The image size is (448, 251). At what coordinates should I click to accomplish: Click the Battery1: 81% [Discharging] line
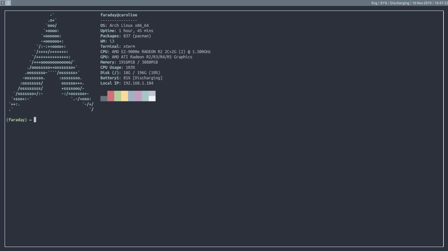pos(131,78)
